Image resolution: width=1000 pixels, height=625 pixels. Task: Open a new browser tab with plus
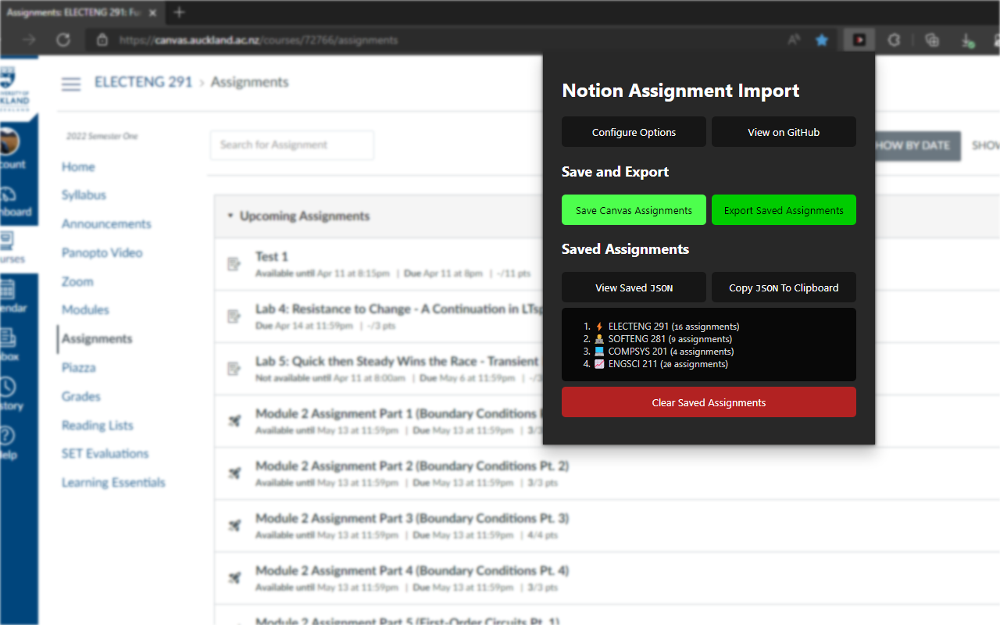179,12
